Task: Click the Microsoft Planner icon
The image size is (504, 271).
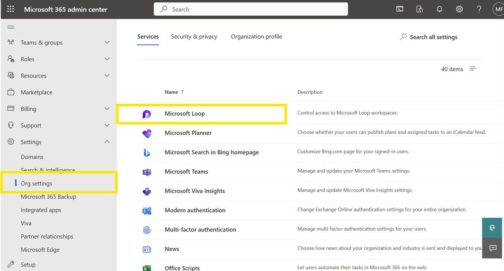Action: coord(147,133)
